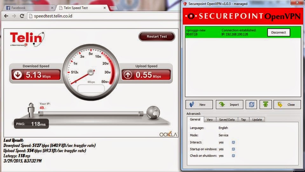
Task: Click the Last Result download speed line
Action: click(50, 145)
